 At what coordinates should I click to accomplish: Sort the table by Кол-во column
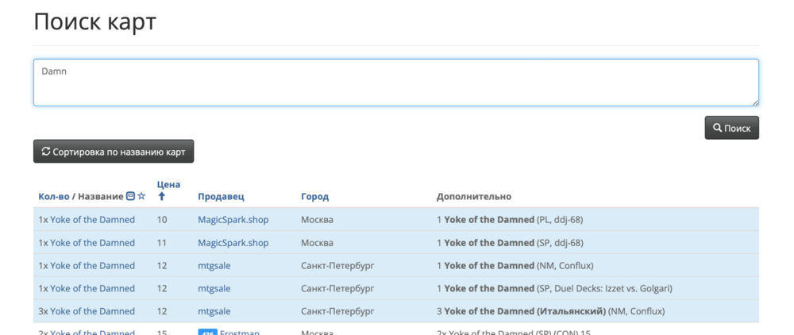pos(52,196)
